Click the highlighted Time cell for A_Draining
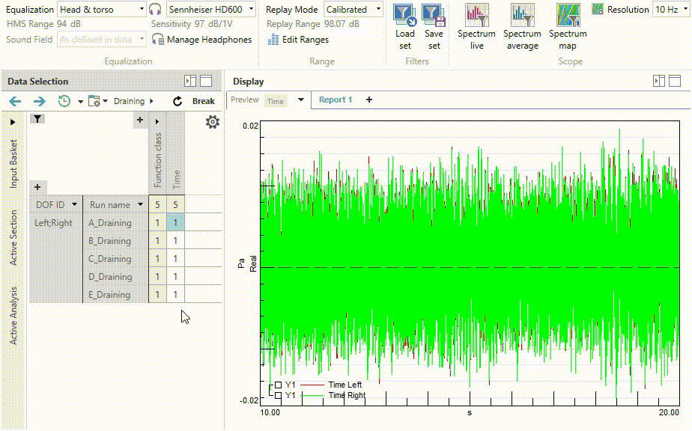Viewport: 692px width, 431px height. [175, 223]
